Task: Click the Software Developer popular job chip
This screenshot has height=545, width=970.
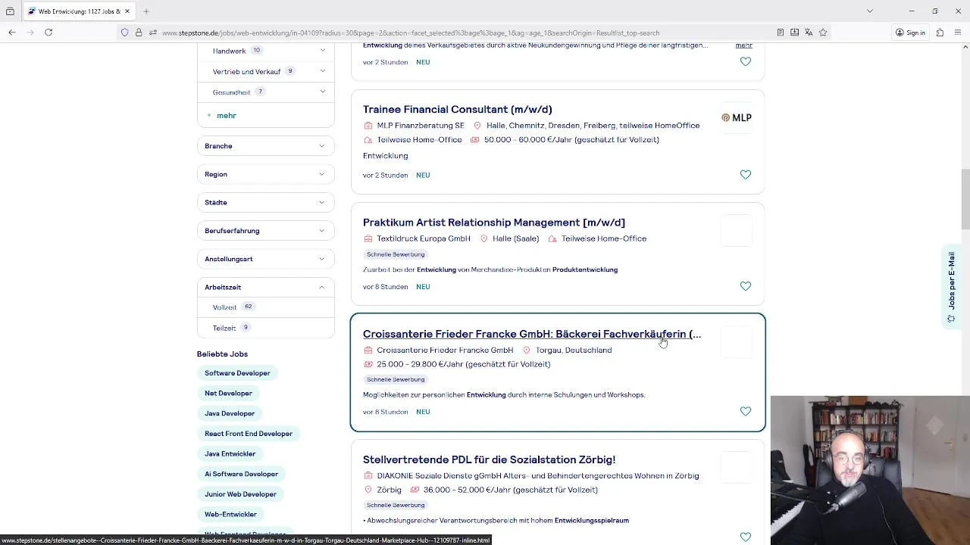Action: coord(237,373)
